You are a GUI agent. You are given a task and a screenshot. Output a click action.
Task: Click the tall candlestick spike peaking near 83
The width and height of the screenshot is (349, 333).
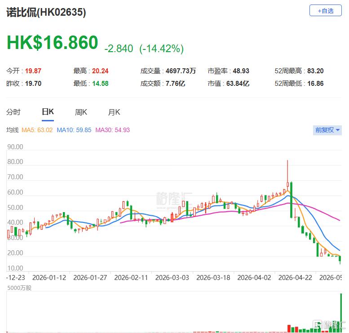(x=287, y=176)
